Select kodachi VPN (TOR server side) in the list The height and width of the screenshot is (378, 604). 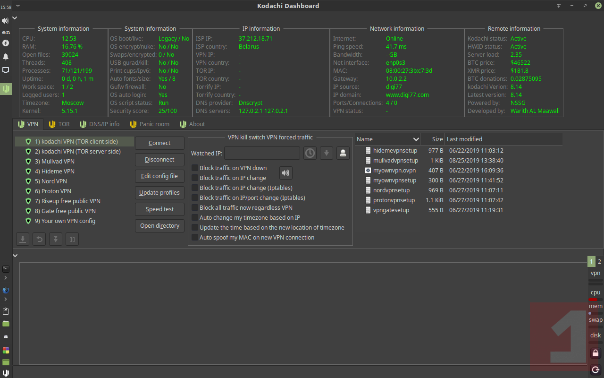pos(74,152)
